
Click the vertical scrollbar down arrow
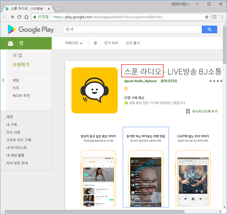coord(225,207)
